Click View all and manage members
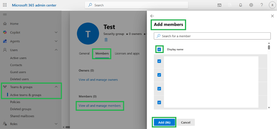The height and width of the screenshot is (129, 277). click(100, 106)
